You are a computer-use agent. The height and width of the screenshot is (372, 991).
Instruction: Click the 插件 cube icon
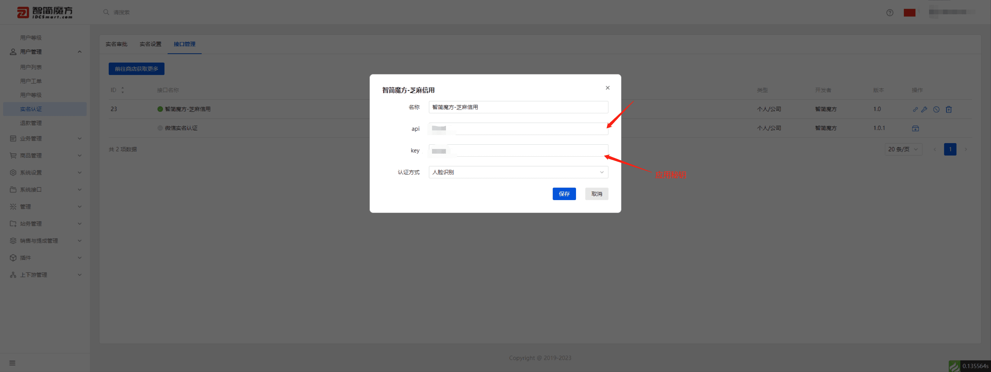click(13, 258)
